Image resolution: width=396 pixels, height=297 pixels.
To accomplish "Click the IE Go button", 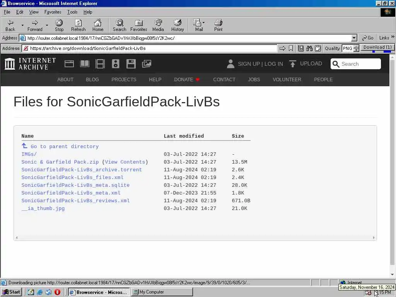I will coord(368,38).
